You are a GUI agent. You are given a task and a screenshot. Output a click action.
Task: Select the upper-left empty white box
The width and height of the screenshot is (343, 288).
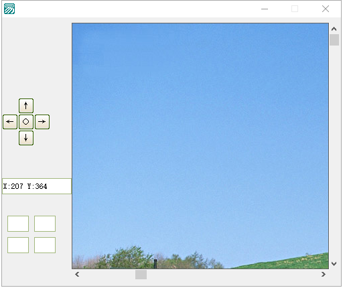coord(18,224)
